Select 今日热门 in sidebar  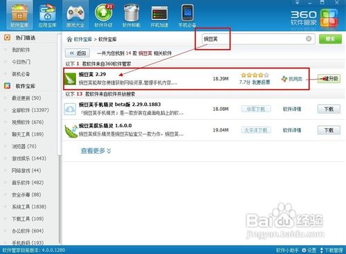(x=21, y=62)
